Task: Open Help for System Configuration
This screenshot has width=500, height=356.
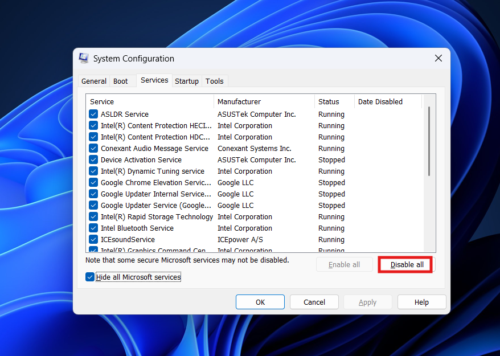Action: 421,302
